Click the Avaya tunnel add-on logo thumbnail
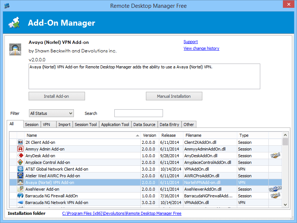Screen dimensions: 297x223 click(15, 49)
